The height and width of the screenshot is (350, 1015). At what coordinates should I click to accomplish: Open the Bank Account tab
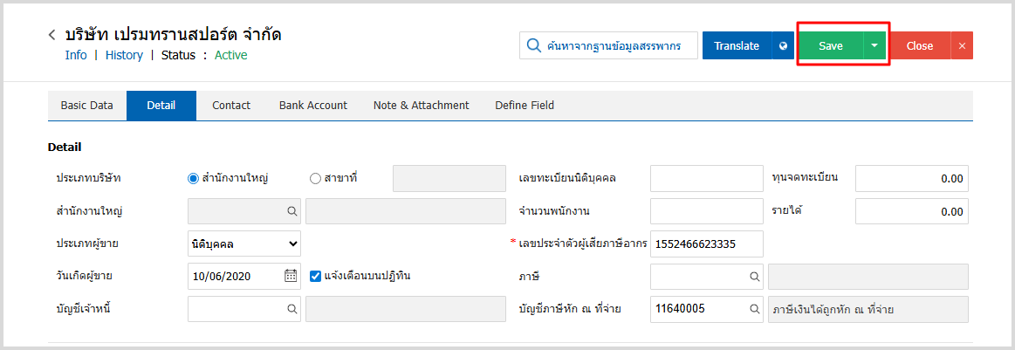coord(312,106)
